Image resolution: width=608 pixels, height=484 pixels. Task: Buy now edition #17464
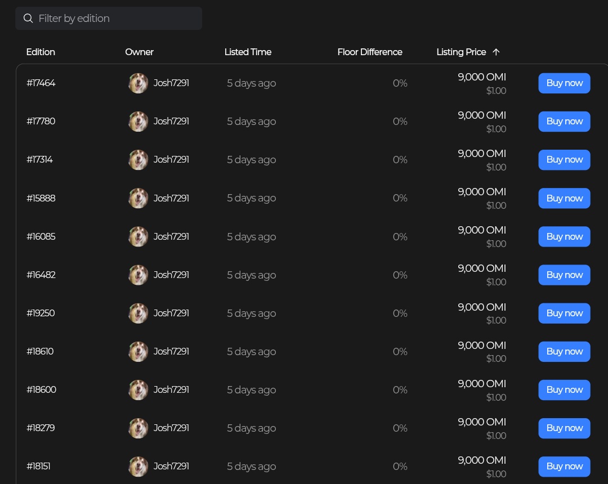pyautogui.click(x=564, y=83)
